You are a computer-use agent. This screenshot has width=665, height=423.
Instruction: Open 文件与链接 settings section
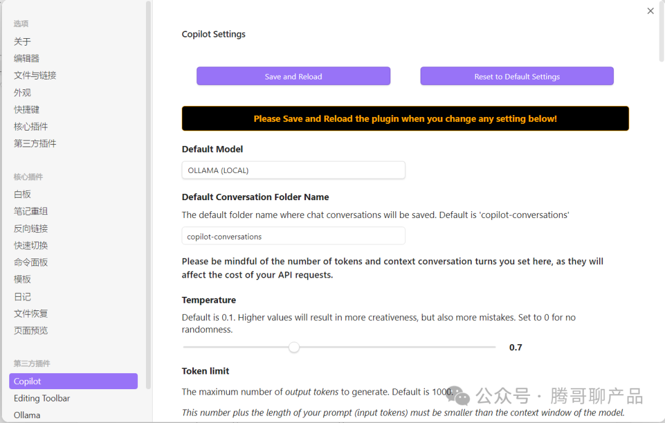[34, 76]
